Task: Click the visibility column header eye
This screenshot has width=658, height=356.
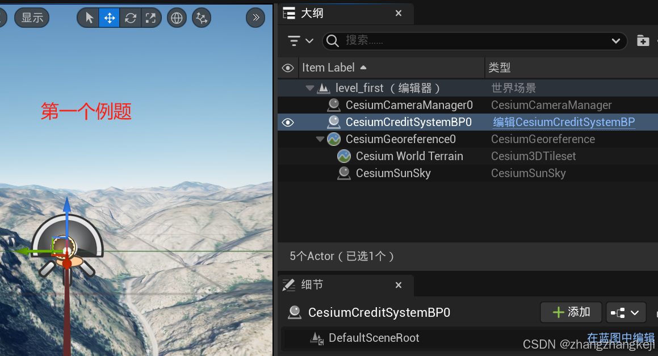Action: pyautogui.click(x=288, y=68)
